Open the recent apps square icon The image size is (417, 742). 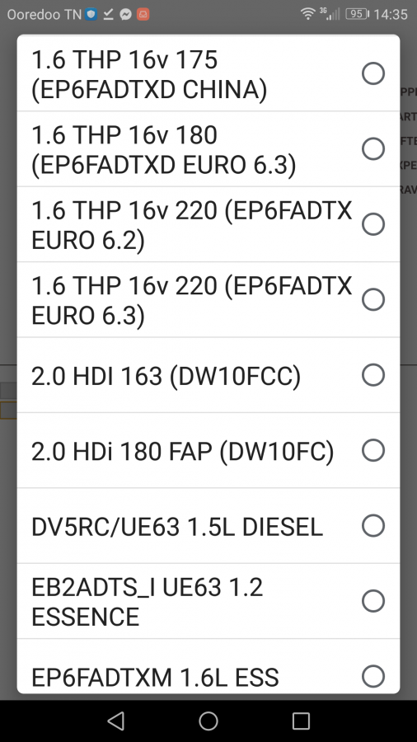(x=301, y=721)
